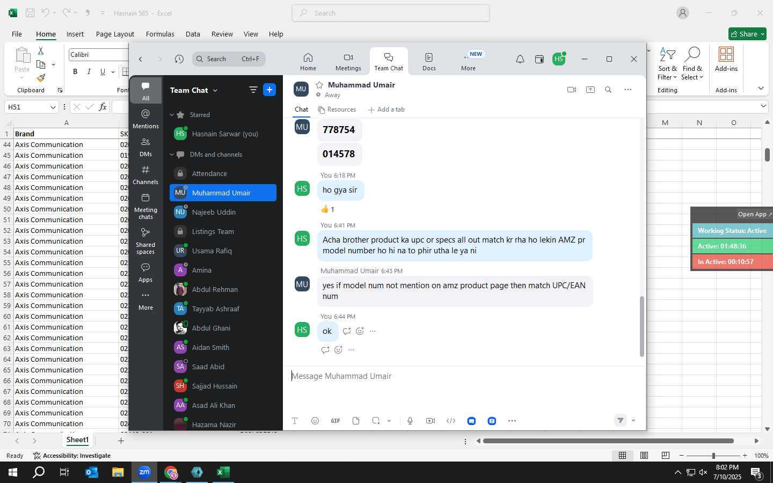Switch to Zoom Docs tab
This screenshot has height=483, width=773.
tap(429, 62)
